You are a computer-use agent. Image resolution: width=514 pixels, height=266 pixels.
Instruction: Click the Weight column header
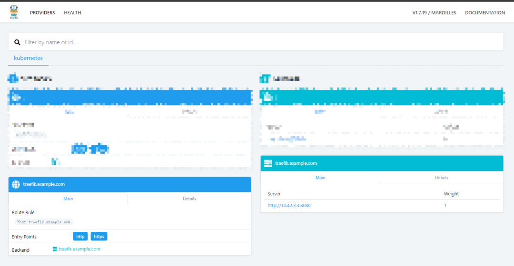click(x=451, y=194)
